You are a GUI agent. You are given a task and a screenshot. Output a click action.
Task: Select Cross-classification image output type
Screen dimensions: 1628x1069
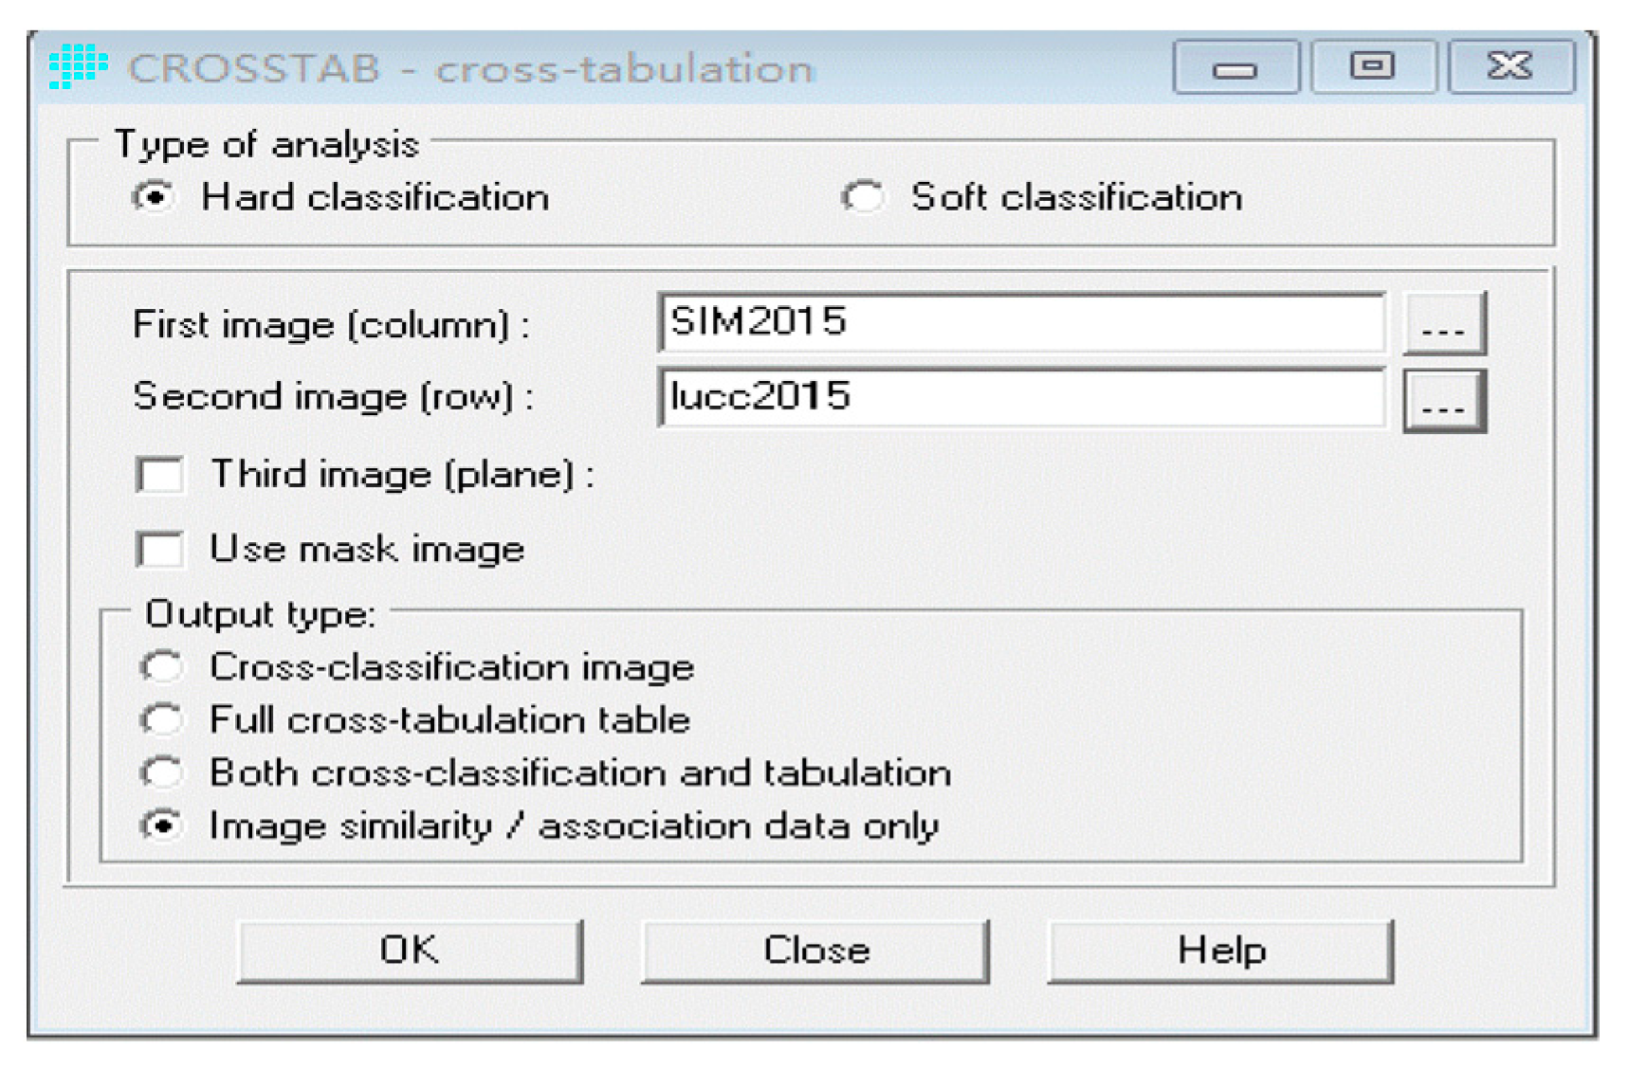pos(162,667)
